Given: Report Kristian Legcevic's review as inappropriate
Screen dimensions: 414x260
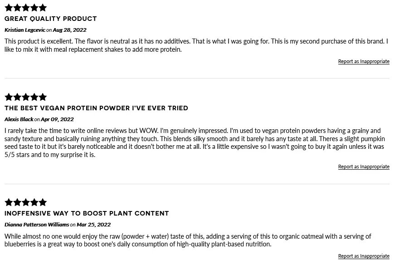Looking at the screenshot, I should coord(364,61).
